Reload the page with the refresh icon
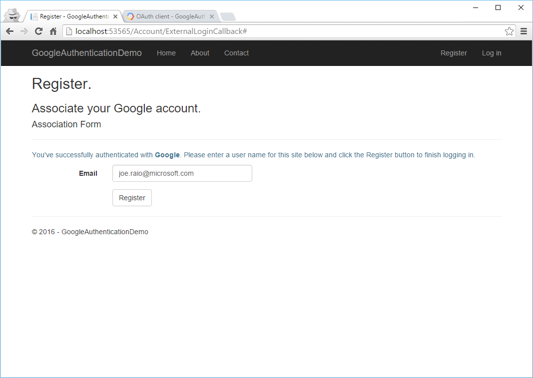 click(39, 31)
